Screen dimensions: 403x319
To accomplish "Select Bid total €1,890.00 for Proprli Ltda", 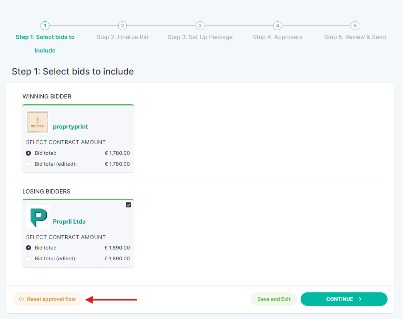I will coord(29,248).
